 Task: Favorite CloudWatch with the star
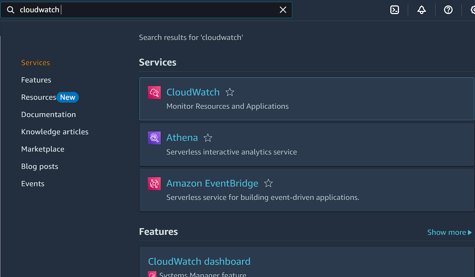coord(230,92)
